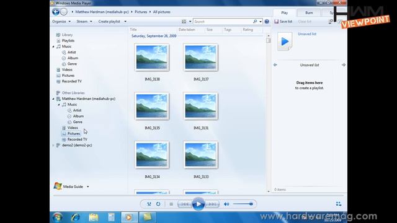
Task: Toggle repeat mode
Action: tap(158, 204)
